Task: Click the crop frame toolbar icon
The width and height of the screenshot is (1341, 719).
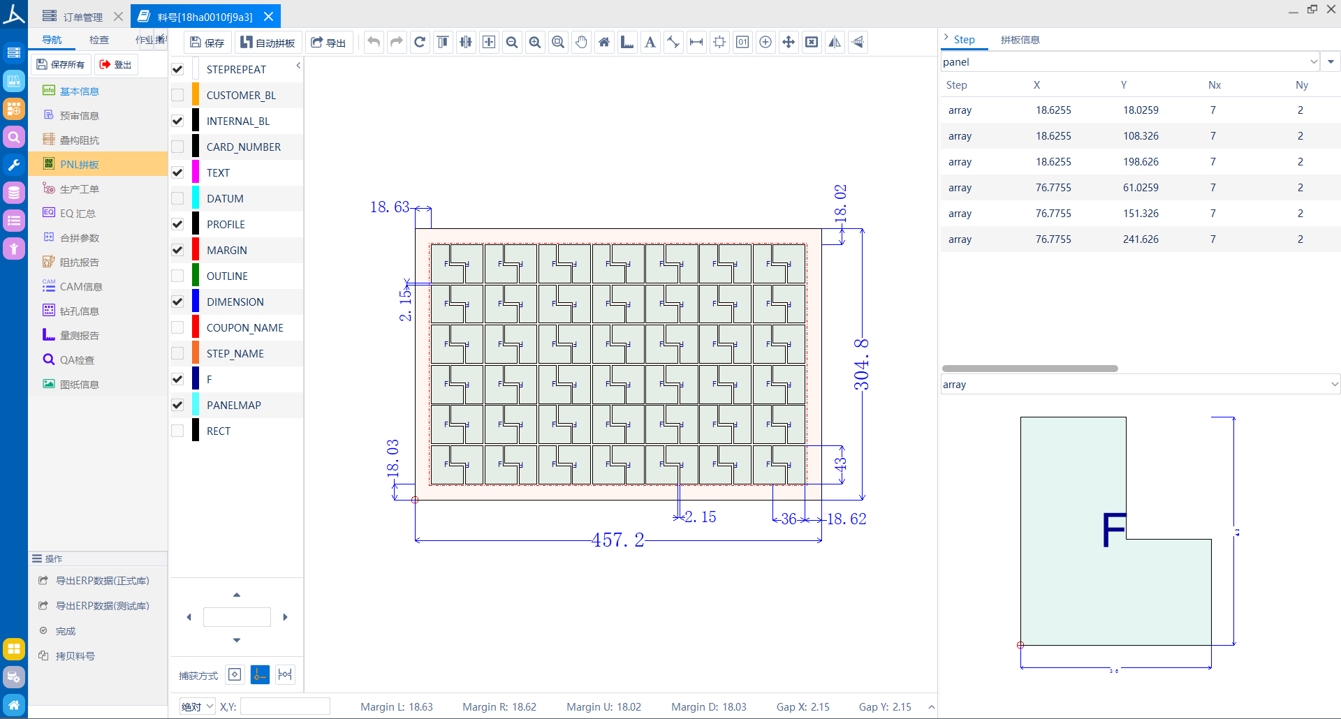Action: [x=719, y=43]
